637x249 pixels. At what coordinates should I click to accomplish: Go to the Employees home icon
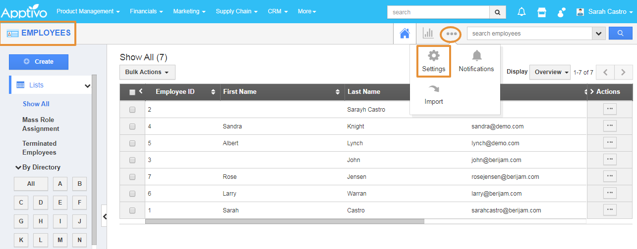click(x=405, y=34)
